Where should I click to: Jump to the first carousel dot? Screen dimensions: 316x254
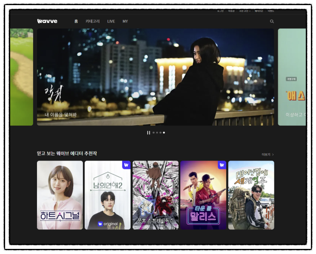click(x=154, y=133)
